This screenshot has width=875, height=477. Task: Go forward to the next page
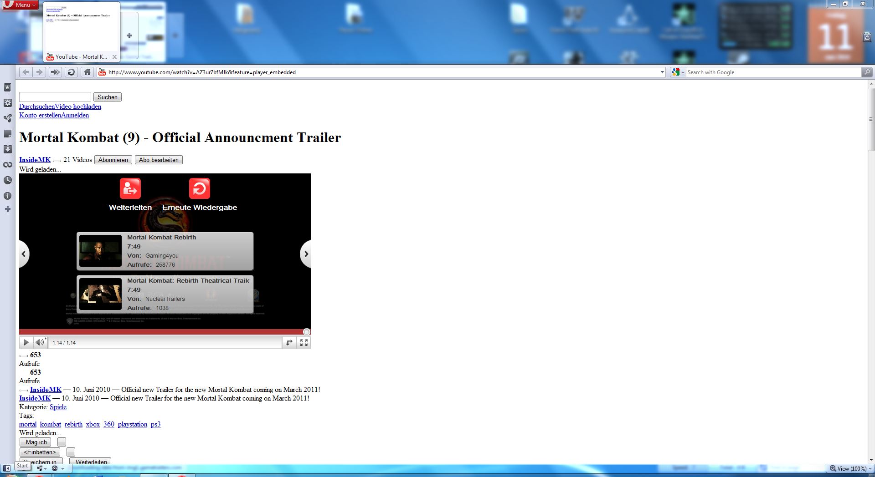[40, 72]
